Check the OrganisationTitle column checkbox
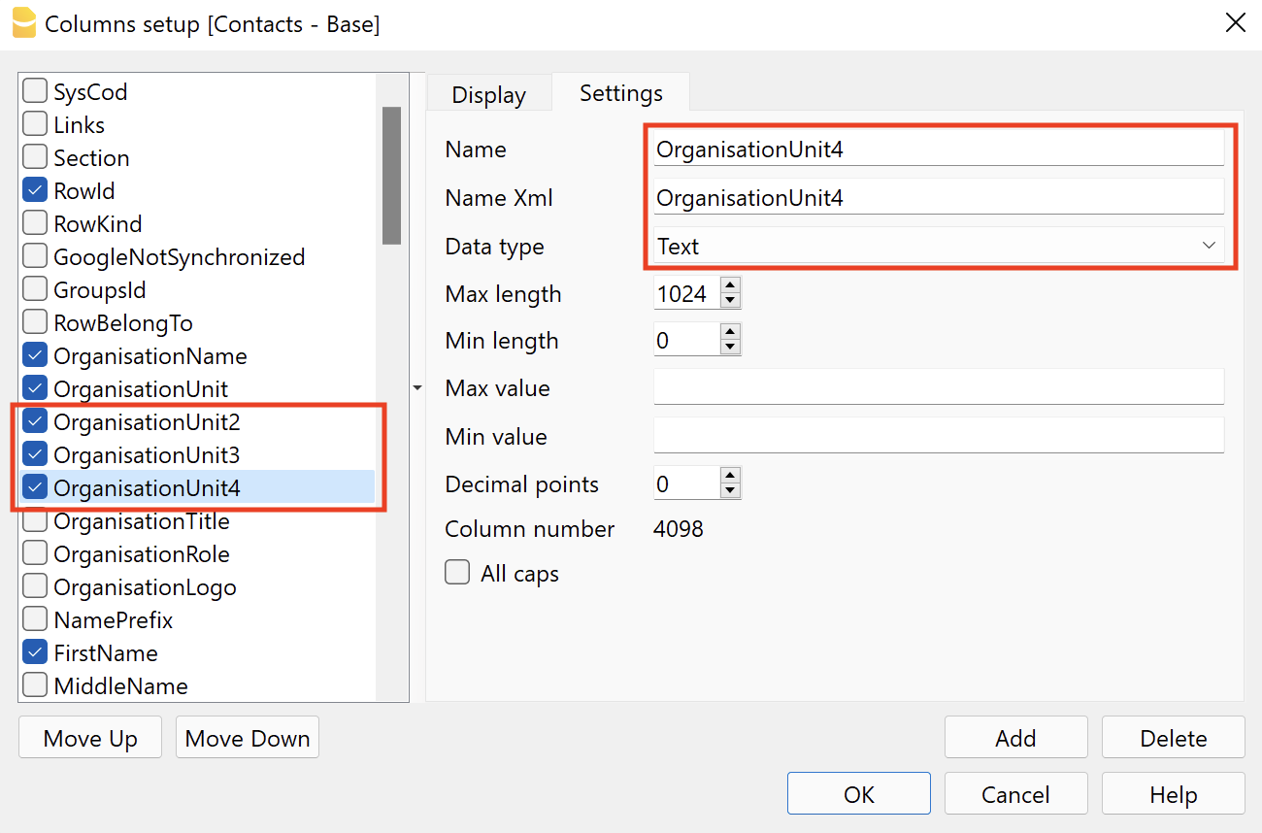1262x833 pixels. [x=35, y=521]
